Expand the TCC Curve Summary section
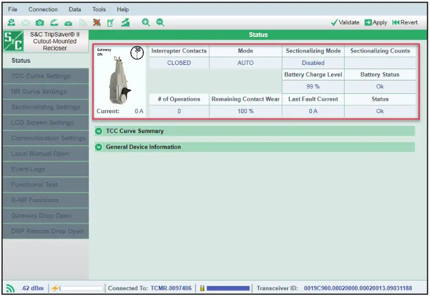Image resolution: width=430 pixels, height=296 pixels. (x=98, y=131)
